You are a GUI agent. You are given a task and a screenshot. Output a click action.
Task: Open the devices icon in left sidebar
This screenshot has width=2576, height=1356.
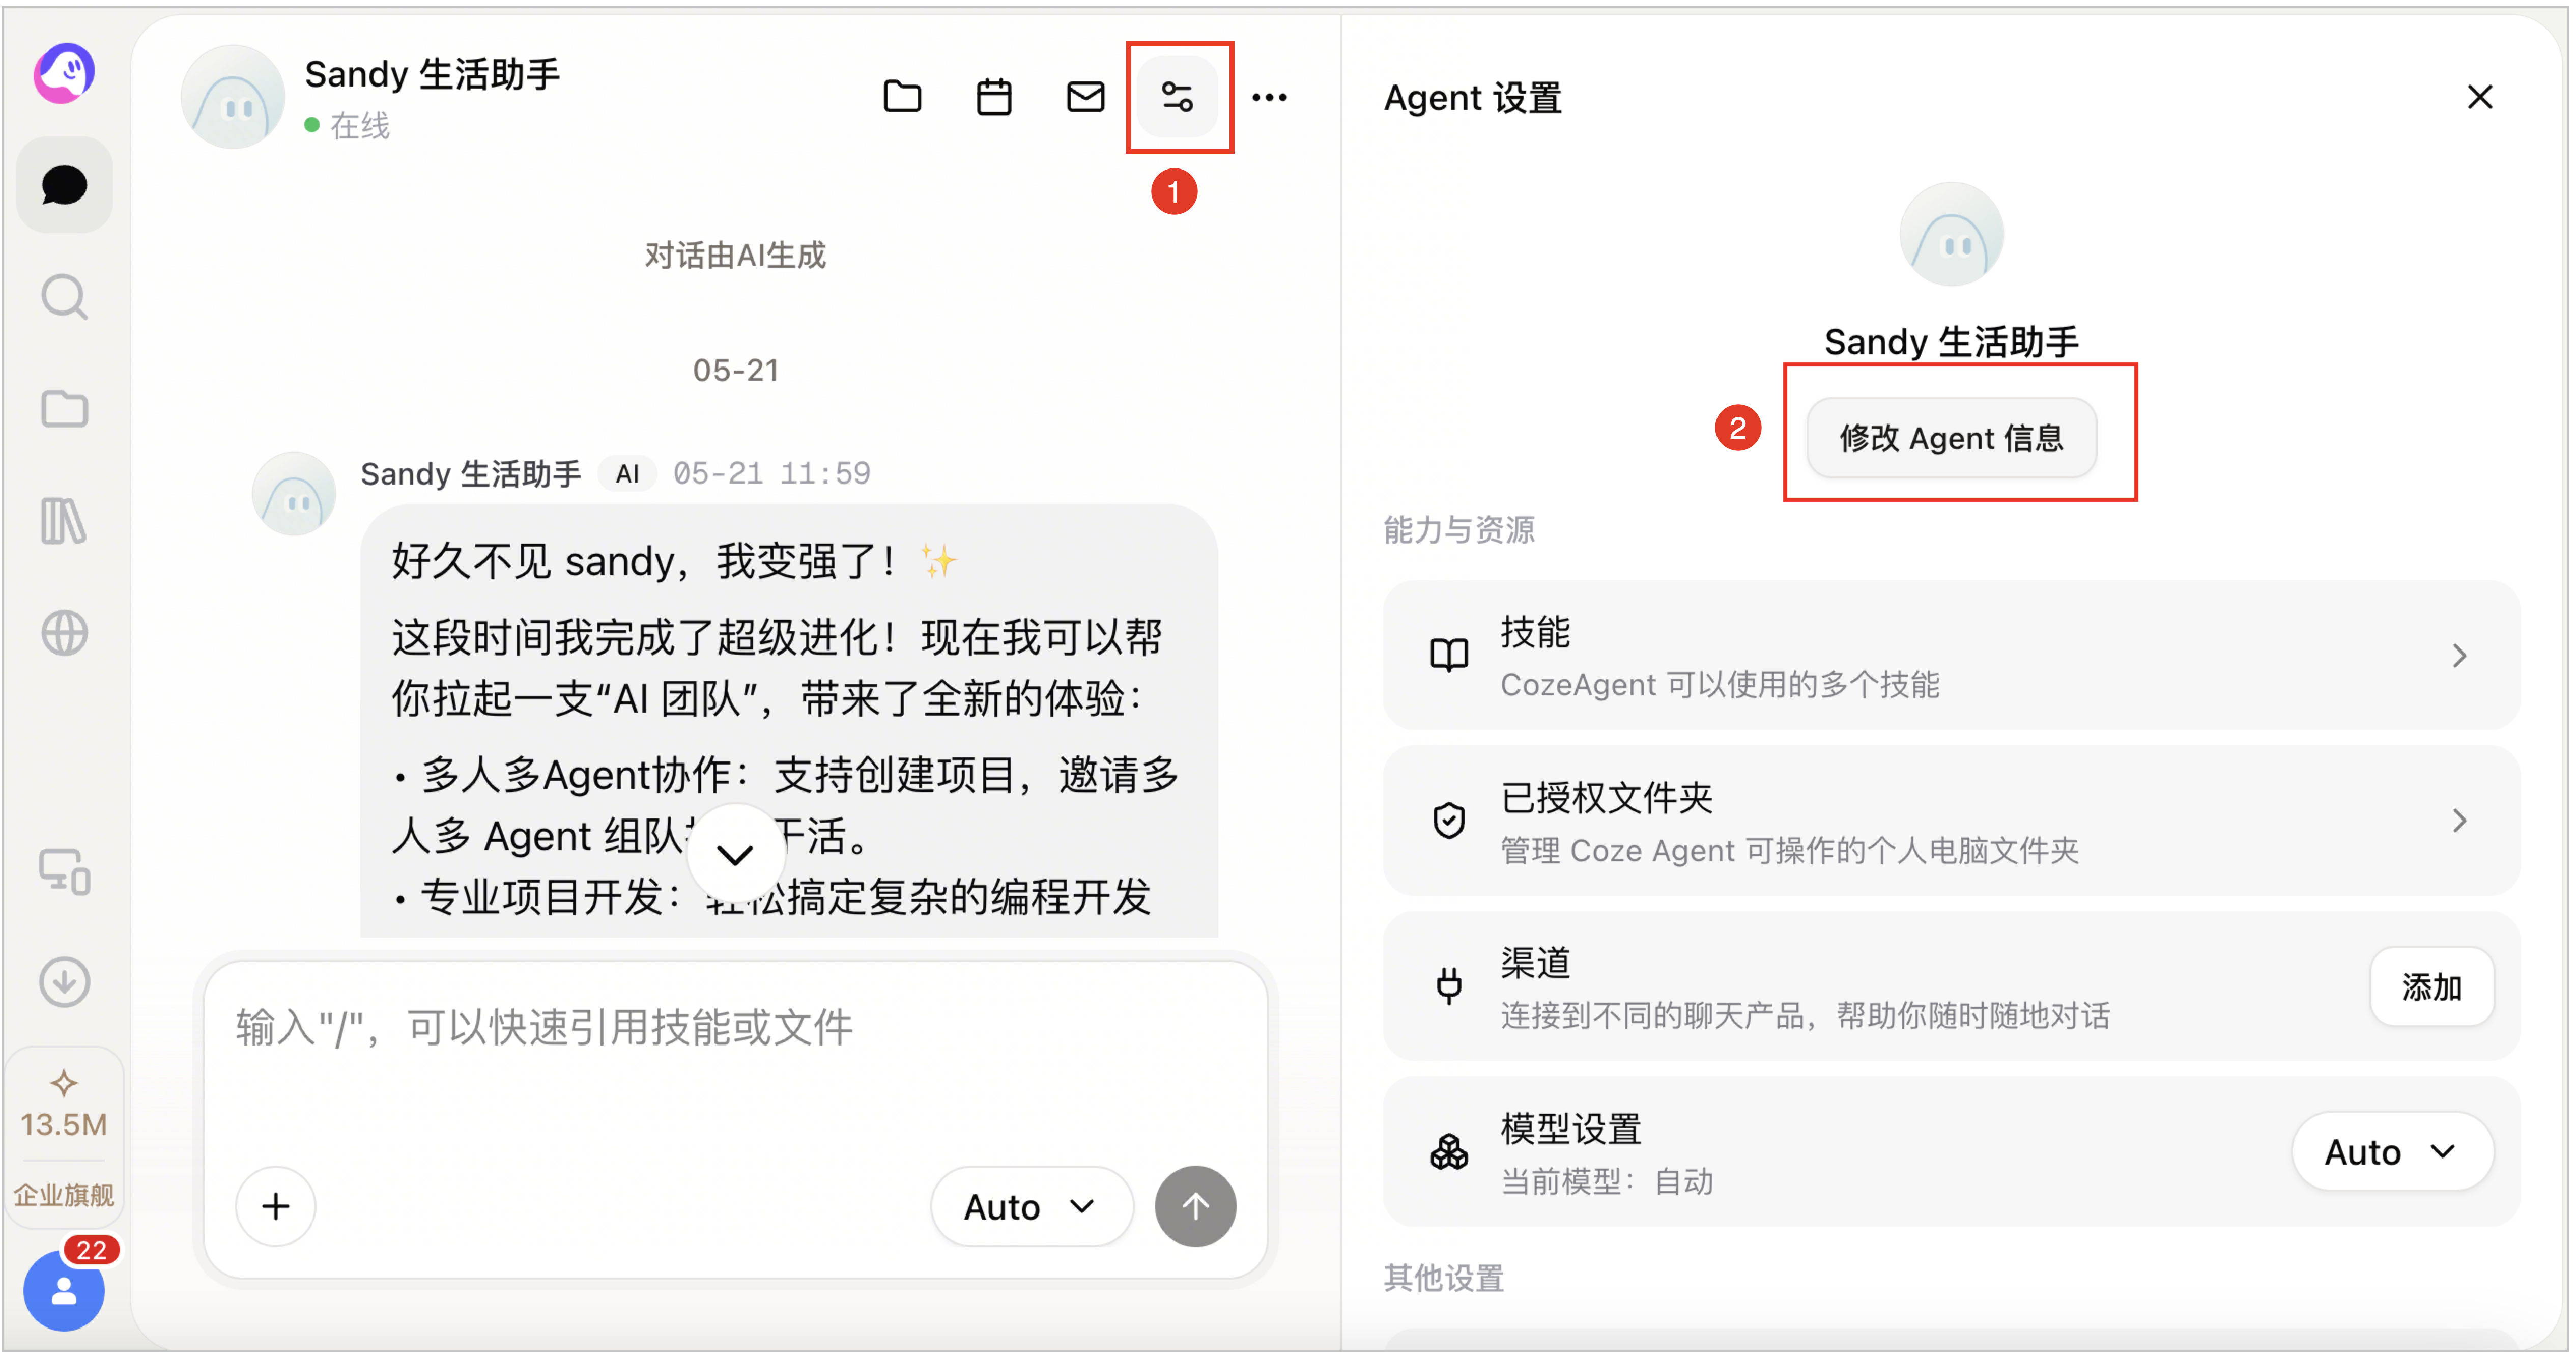point(64,871)
